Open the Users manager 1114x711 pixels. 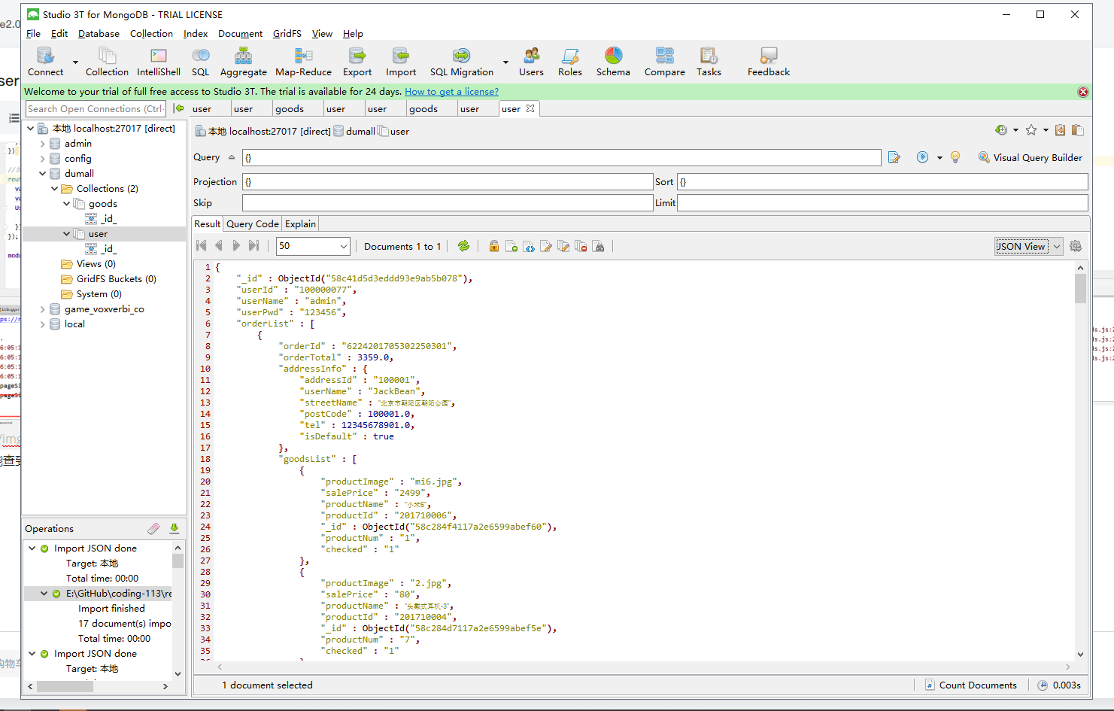[x=531, y=62]
